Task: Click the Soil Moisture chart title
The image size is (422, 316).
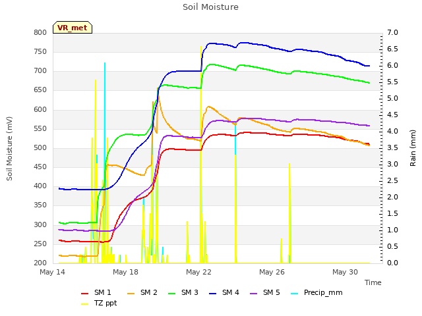Action: tap(211, 7)
